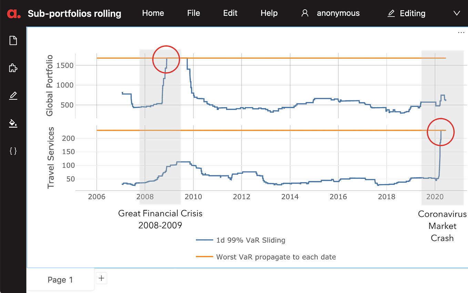Select the widgets puzzle-piece sidebar icon
The width and height of the screenshot is (468, 293).
coord(13,68)
